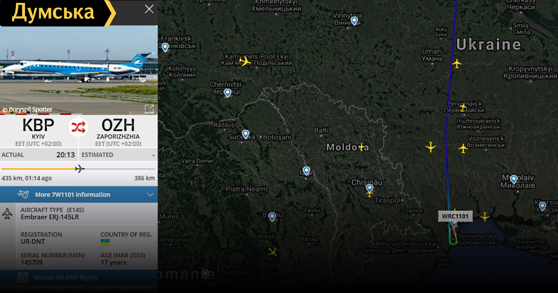Screen dimensions: 558x293
Task: Select the Ivano-Frankivsk airport pin
Action: [165, 47]
